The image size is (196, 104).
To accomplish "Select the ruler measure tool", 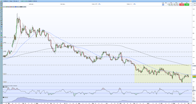I will (x=1, y=10).
